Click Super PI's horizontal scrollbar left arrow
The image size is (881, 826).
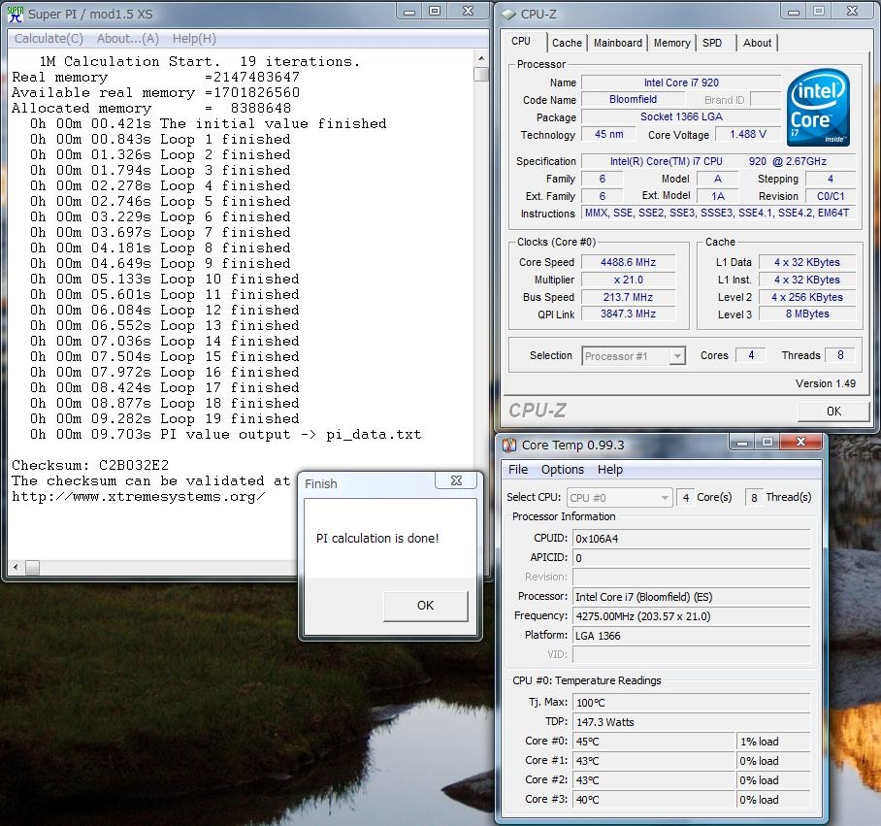(x=16, y=567)
